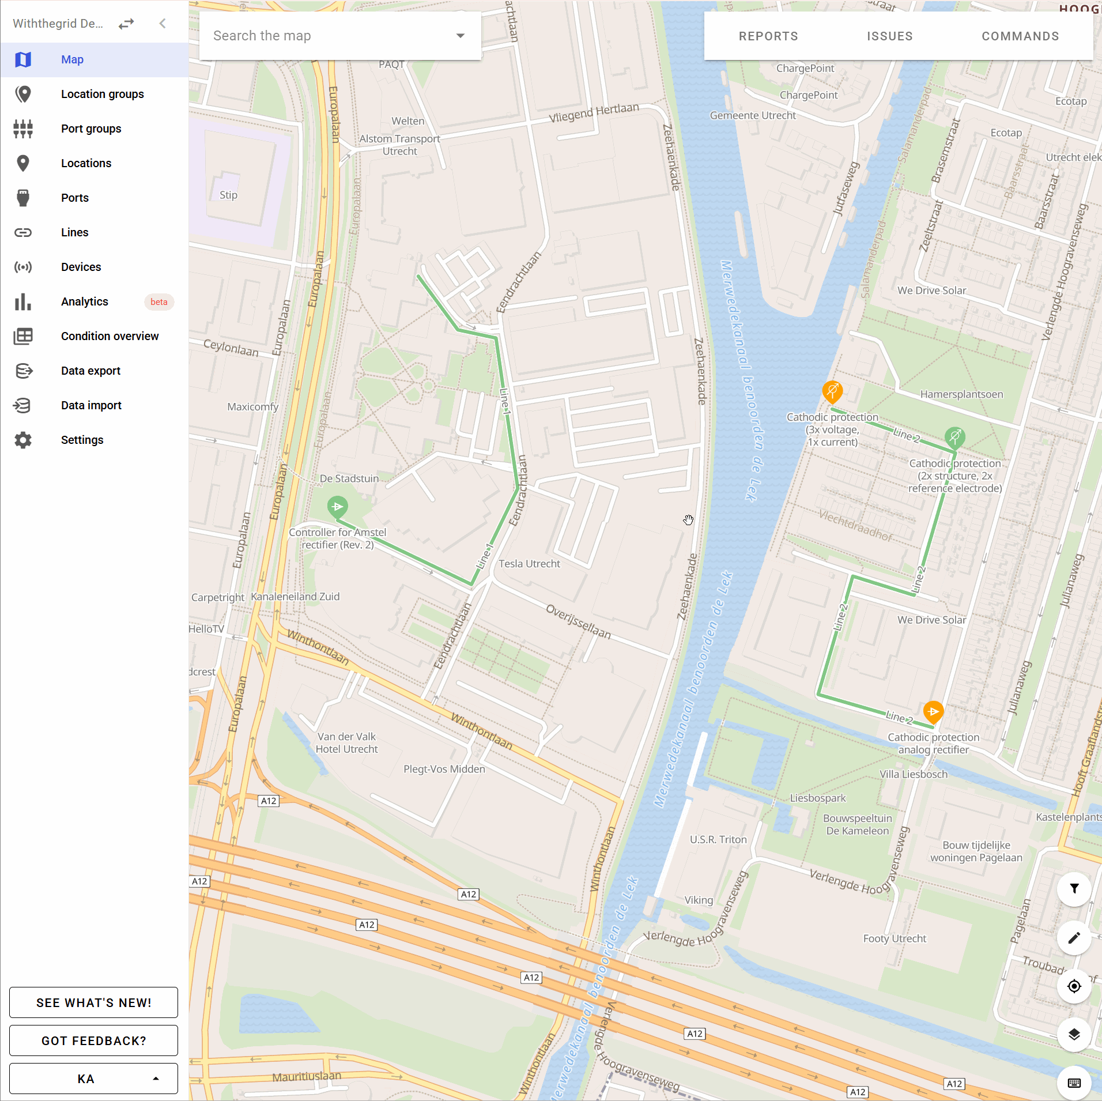Go to Condition overview in sidebar

click(x=110, y=336)
